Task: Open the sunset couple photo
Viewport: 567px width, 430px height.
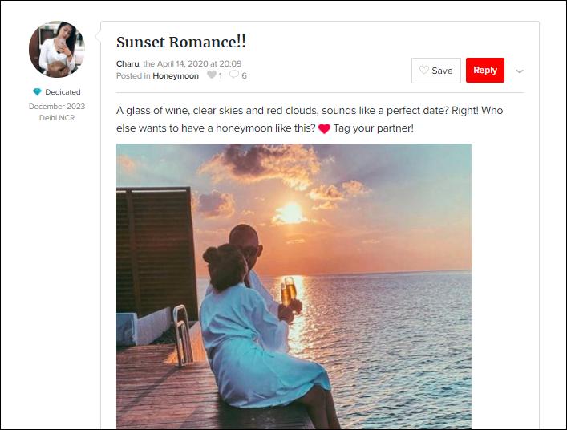Action: pos(294,286)
